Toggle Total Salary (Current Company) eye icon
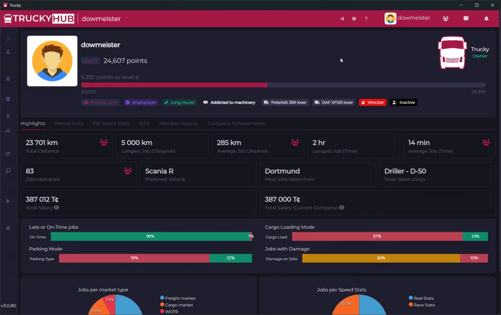This screenshot has height=315, width=501. (342, 208)
